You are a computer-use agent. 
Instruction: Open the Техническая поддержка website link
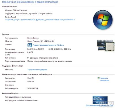pyautogui.click(x=37, y=70)
